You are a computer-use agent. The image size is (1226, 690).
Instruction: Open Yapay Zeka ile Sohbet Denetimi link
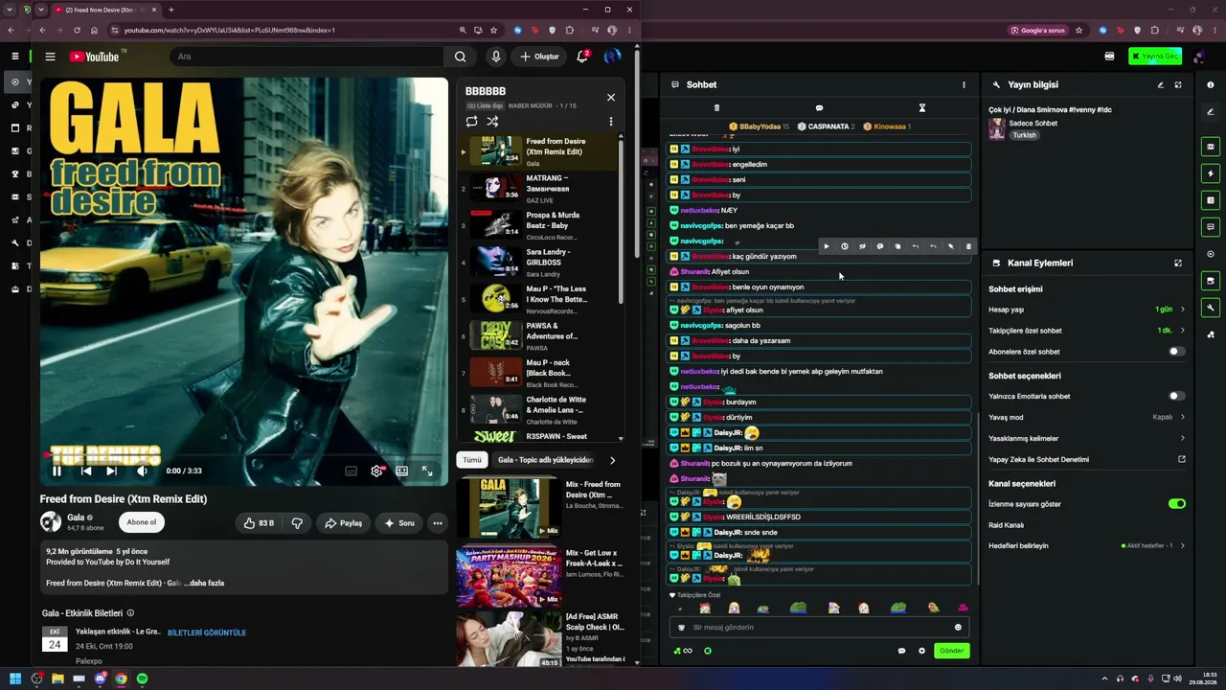pos(1087,459)
